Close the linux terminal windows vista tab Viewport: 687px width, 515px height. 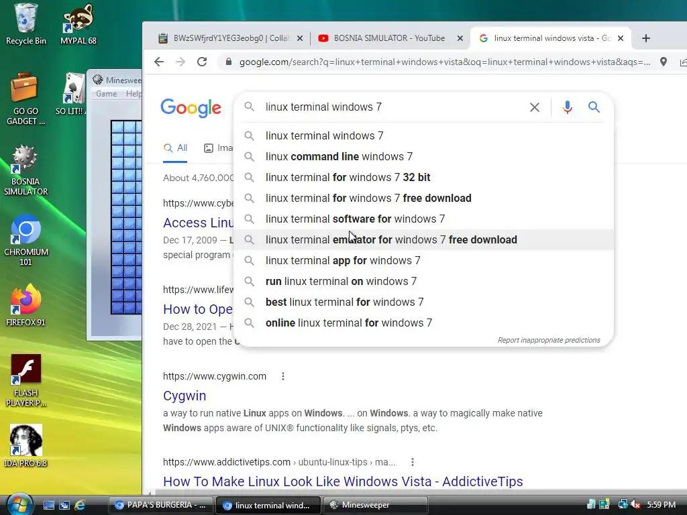[x=621, y=38]
